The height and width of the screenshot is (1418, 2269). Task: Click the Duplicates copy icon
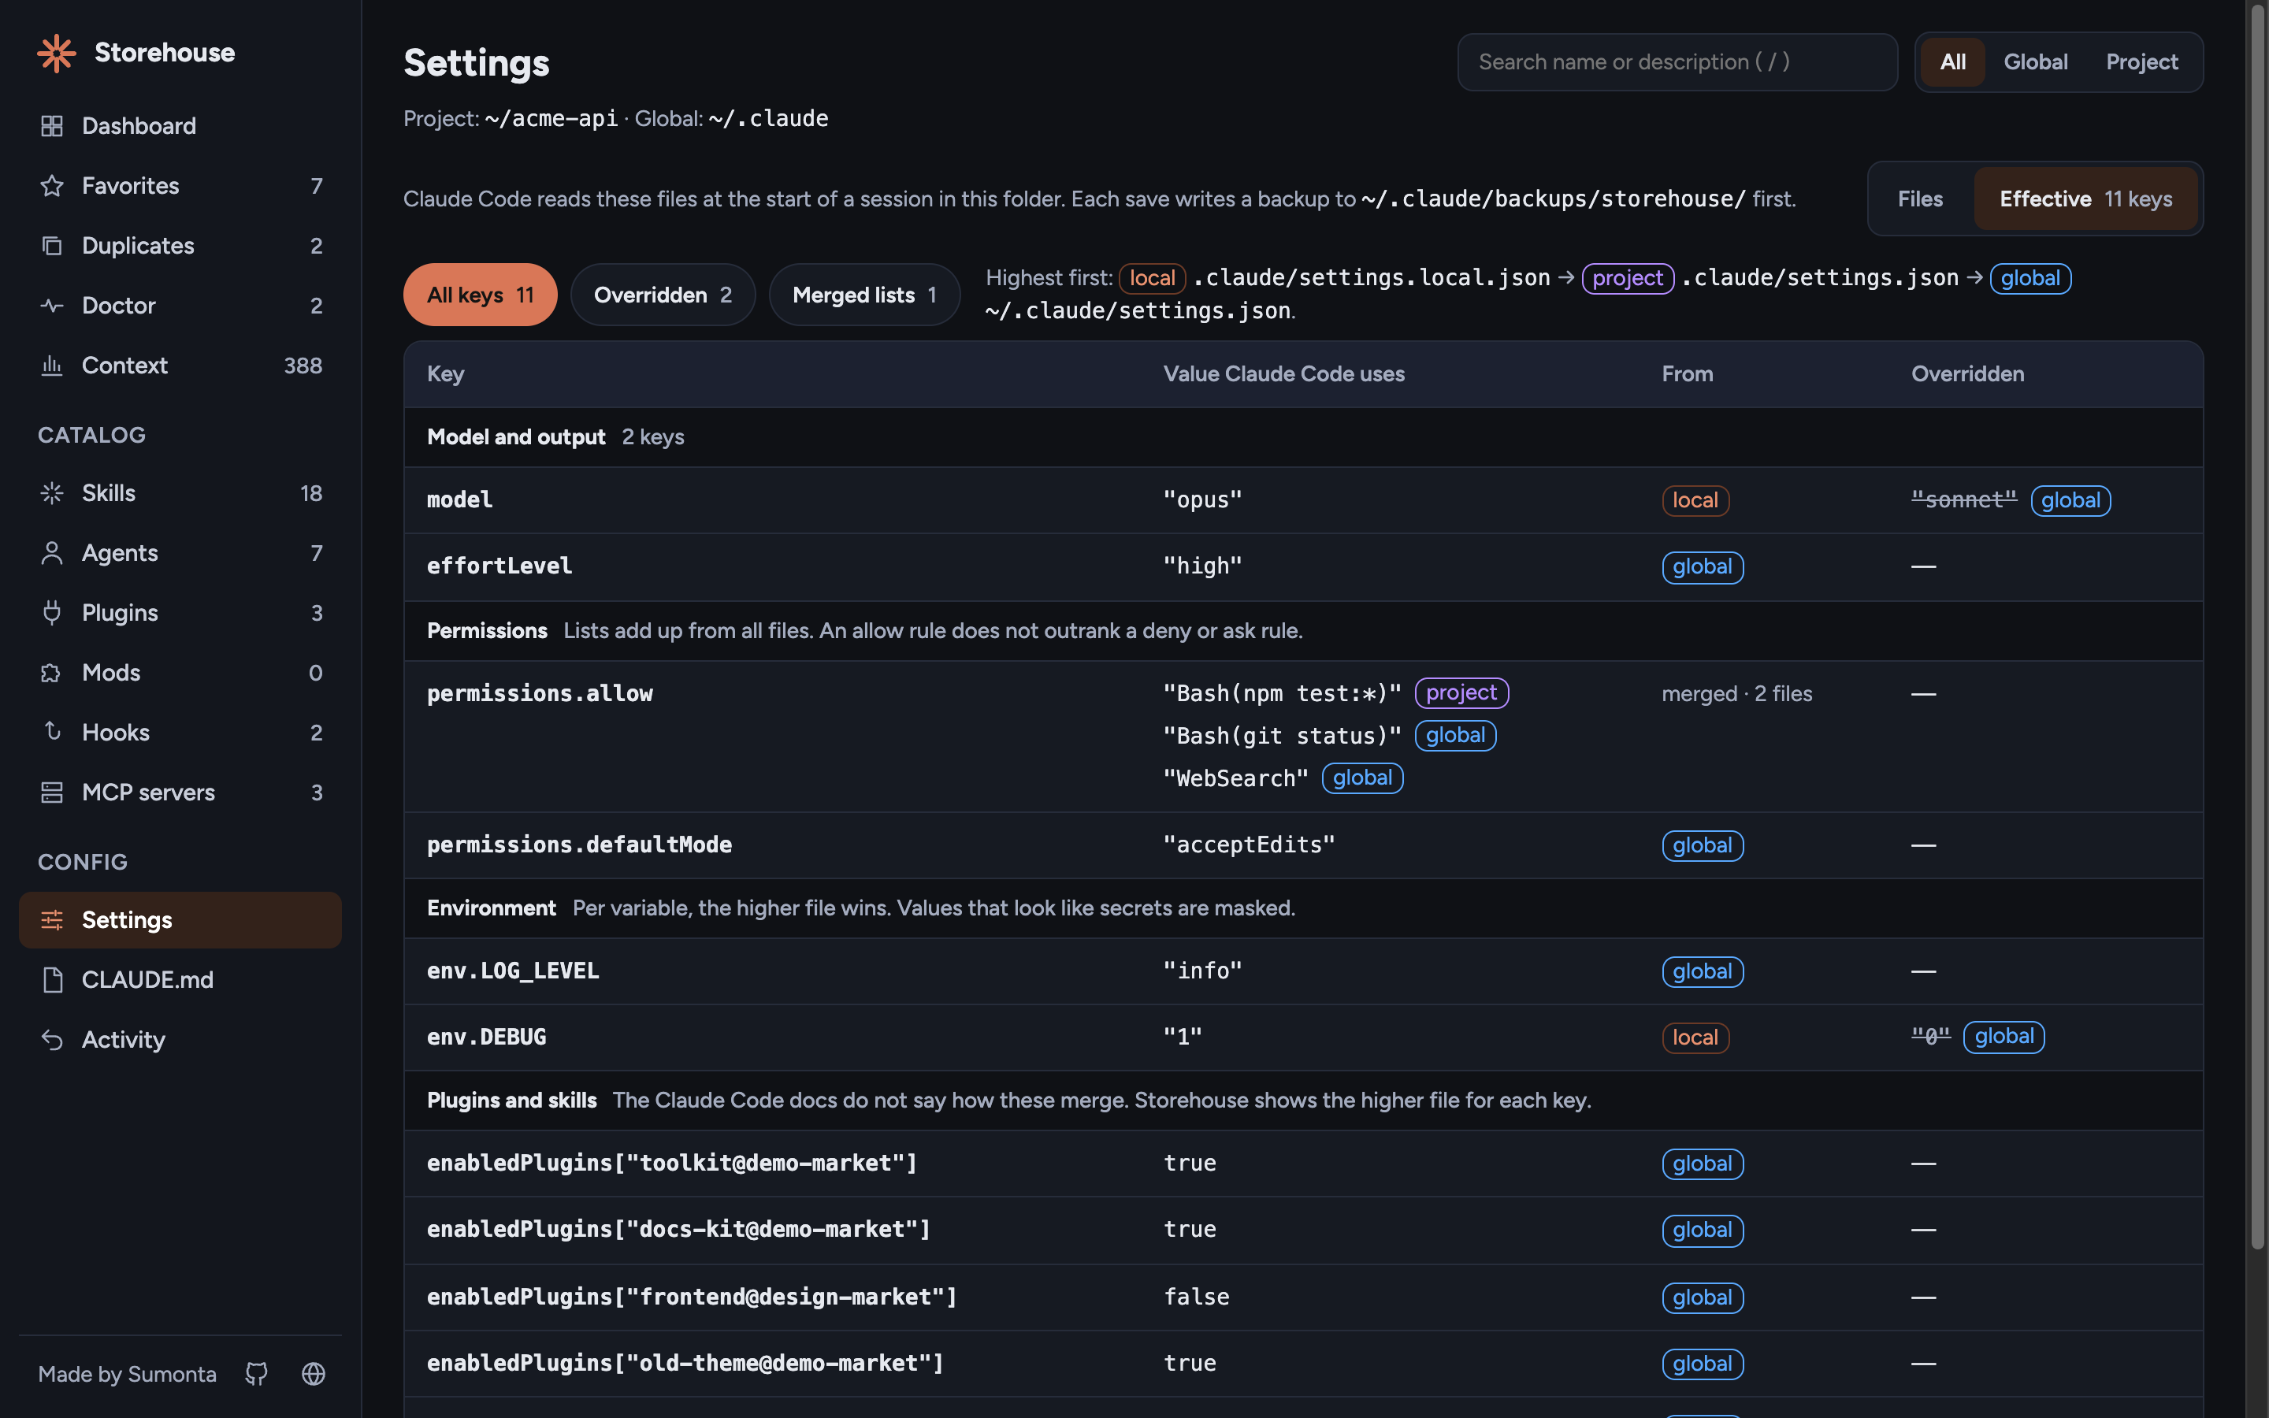click(x=51, y=246)
